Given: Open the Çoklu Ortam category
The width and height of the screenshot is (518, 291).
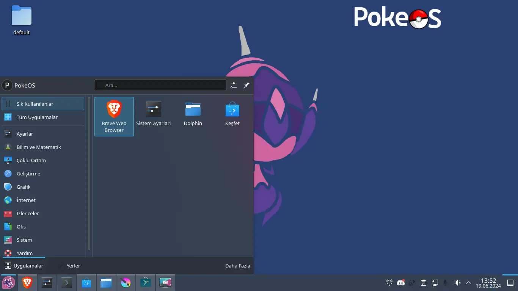Looking at the screenshot, I should coord(43,160).
